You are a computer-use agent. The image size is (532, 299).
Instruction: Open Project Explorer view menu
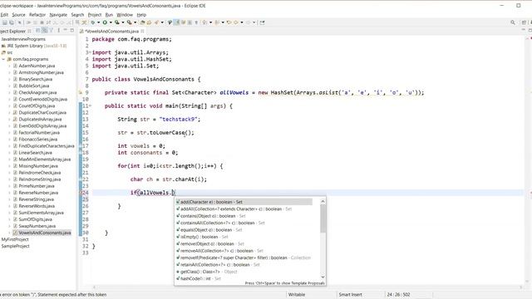click(59, 31)
